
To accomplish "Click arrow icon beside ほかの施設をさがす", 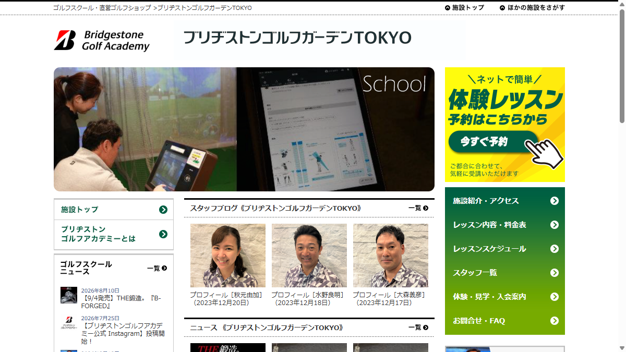I will click(x=502, y=8).
